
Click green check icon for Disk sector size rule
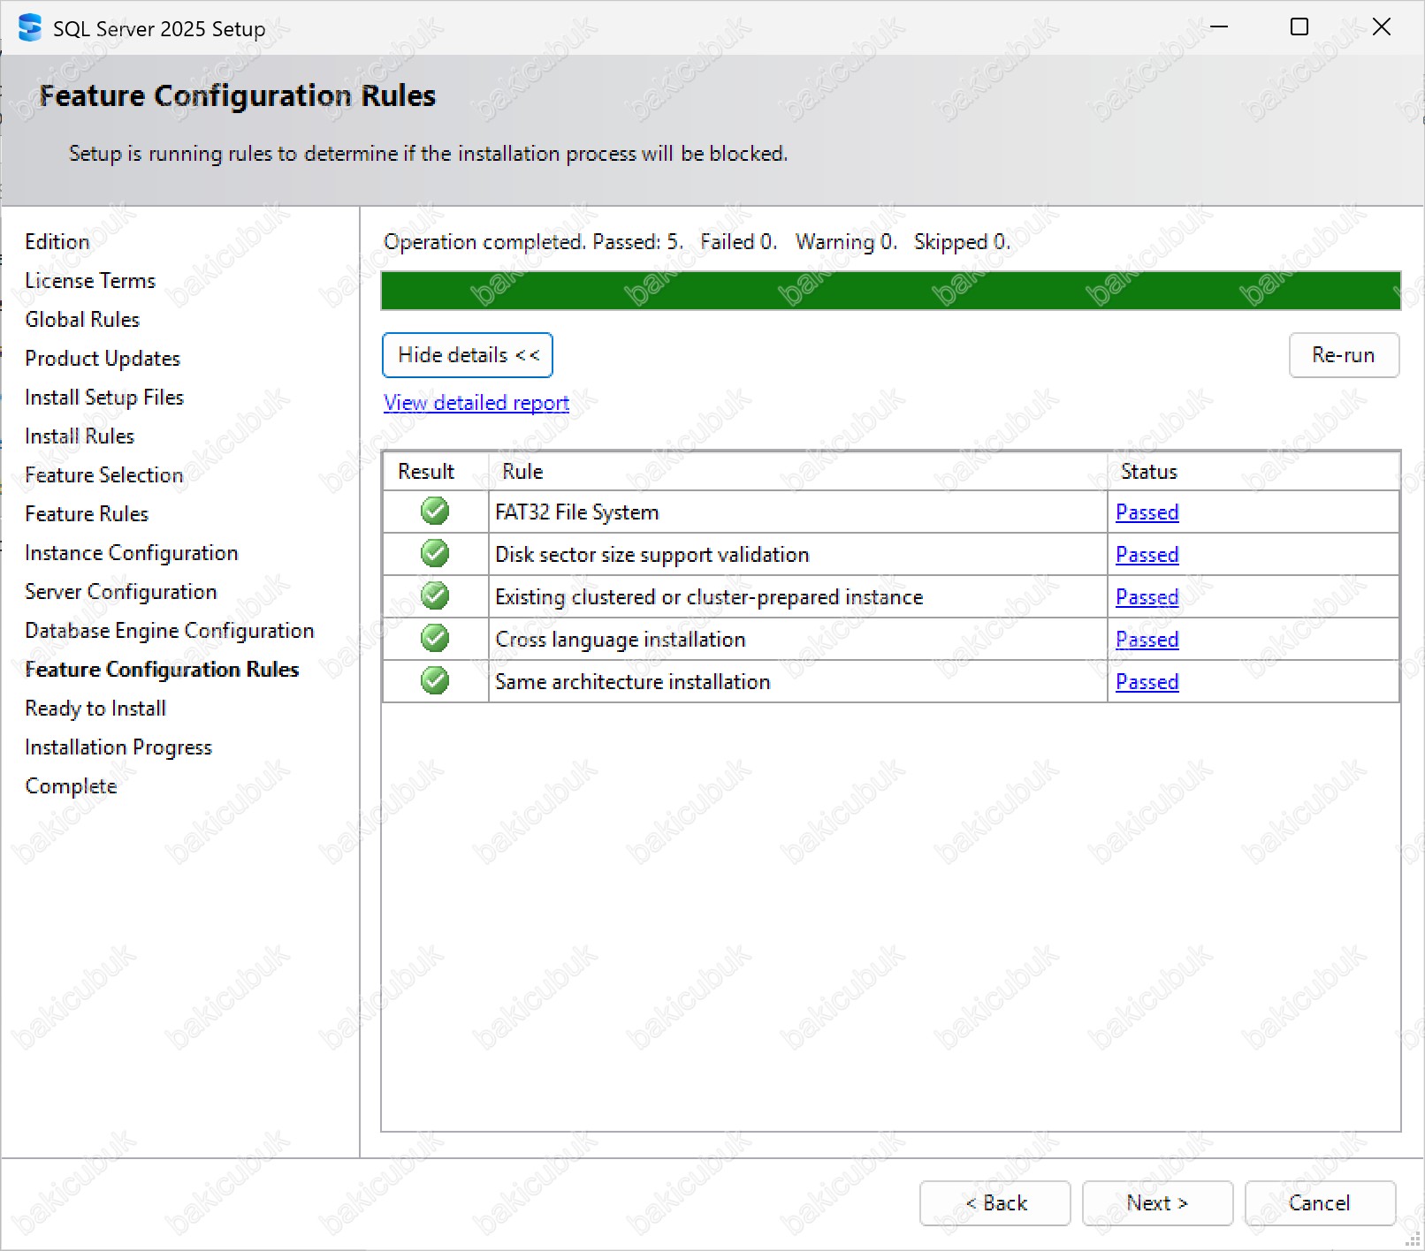[435, 554]
